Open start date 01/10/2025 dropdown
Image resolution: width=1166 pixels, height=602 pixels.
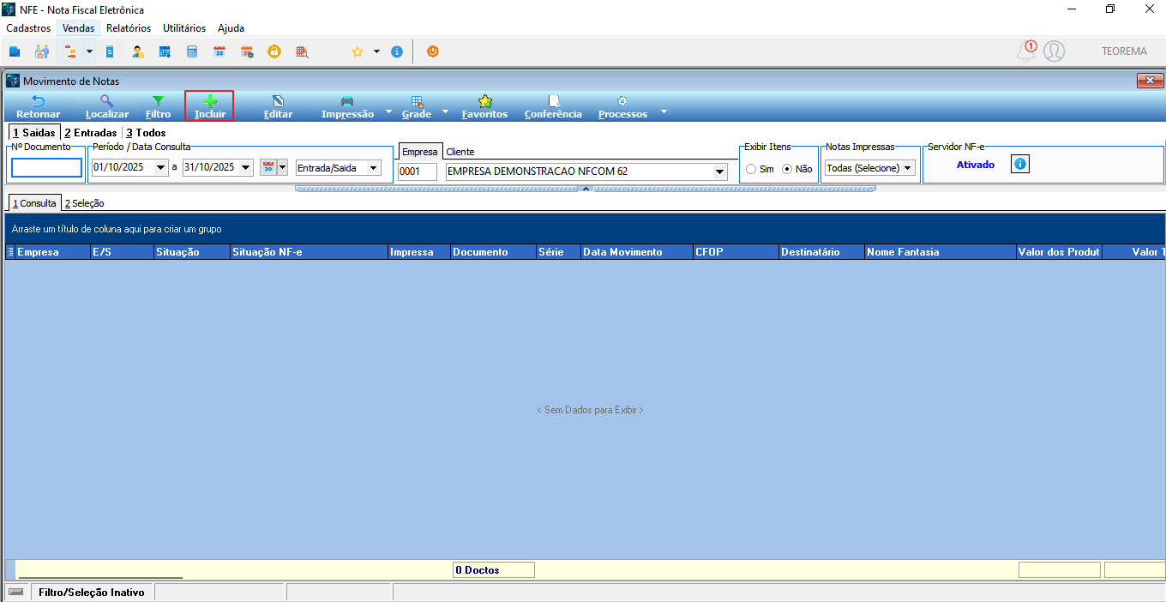[161, 168]
